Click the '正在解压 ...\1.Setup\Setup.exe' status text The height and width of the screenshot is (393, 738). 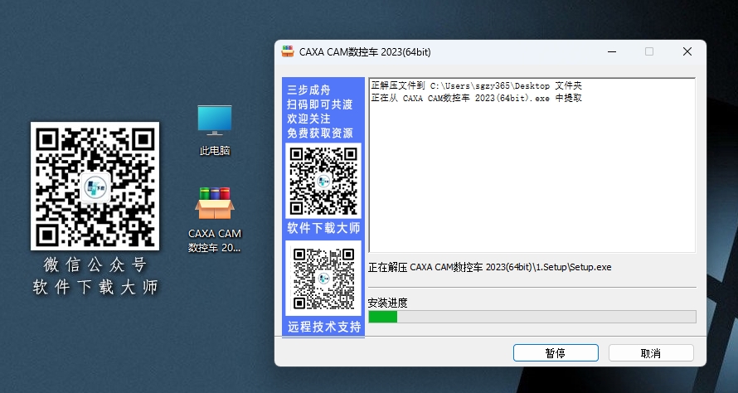[489, 267]
